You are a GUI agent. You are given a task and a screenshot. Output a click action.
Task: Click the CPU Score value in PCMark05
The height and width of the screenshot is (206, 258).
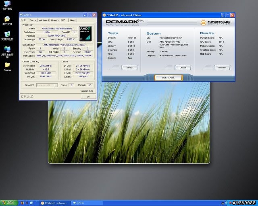(x=221, y=42)
